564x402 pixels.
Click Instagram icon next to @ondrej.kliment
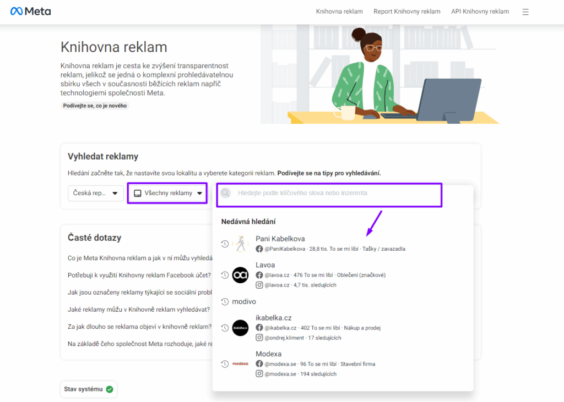tap(259, 338)
